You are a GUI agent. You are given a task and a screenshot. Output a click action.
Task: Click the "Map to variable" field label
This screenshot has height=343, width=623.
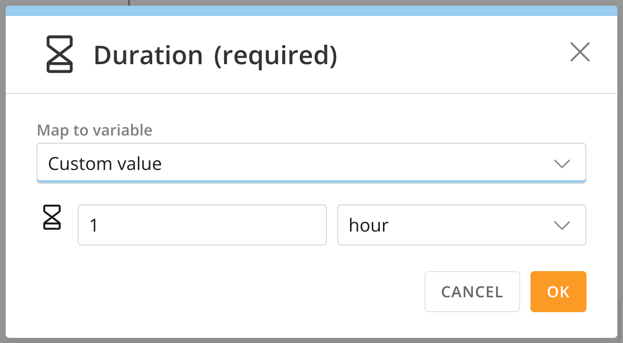(x=95, y=130)
